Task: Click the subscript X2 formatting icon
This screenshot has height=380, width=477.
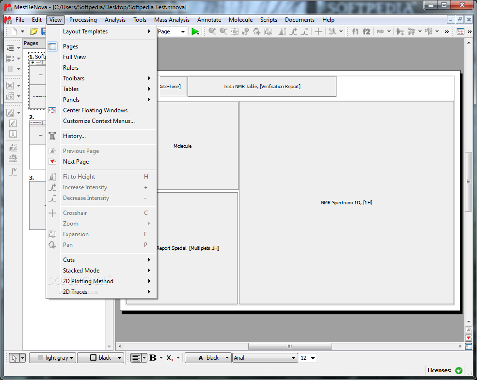Action: [170, 358]
